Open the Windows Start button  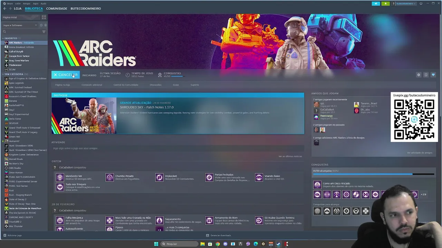tap(156, 244)
